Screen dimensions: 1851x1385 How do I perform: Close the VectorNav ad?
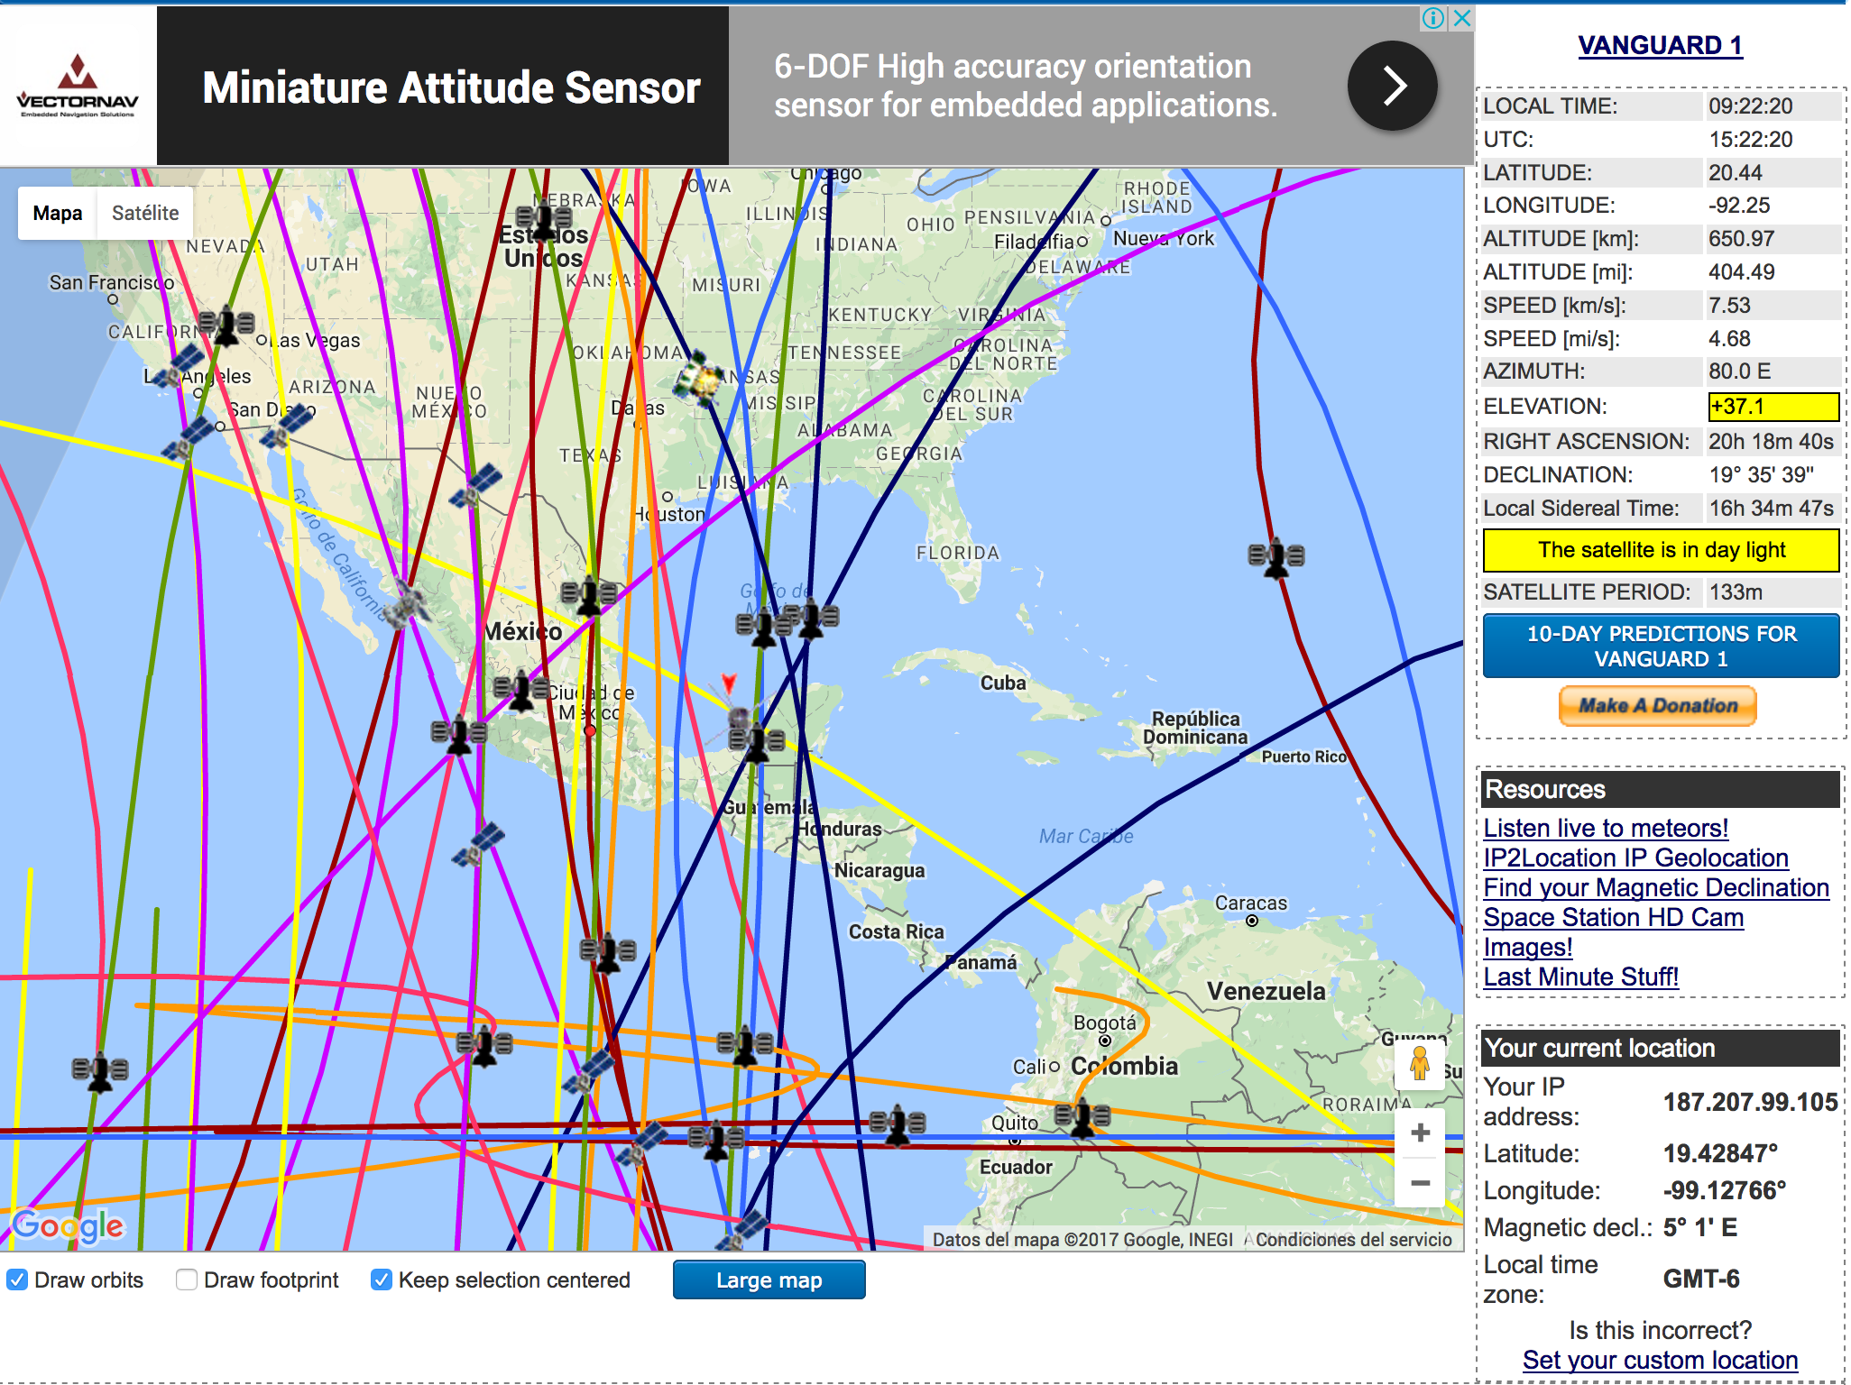coord(1462,18)
